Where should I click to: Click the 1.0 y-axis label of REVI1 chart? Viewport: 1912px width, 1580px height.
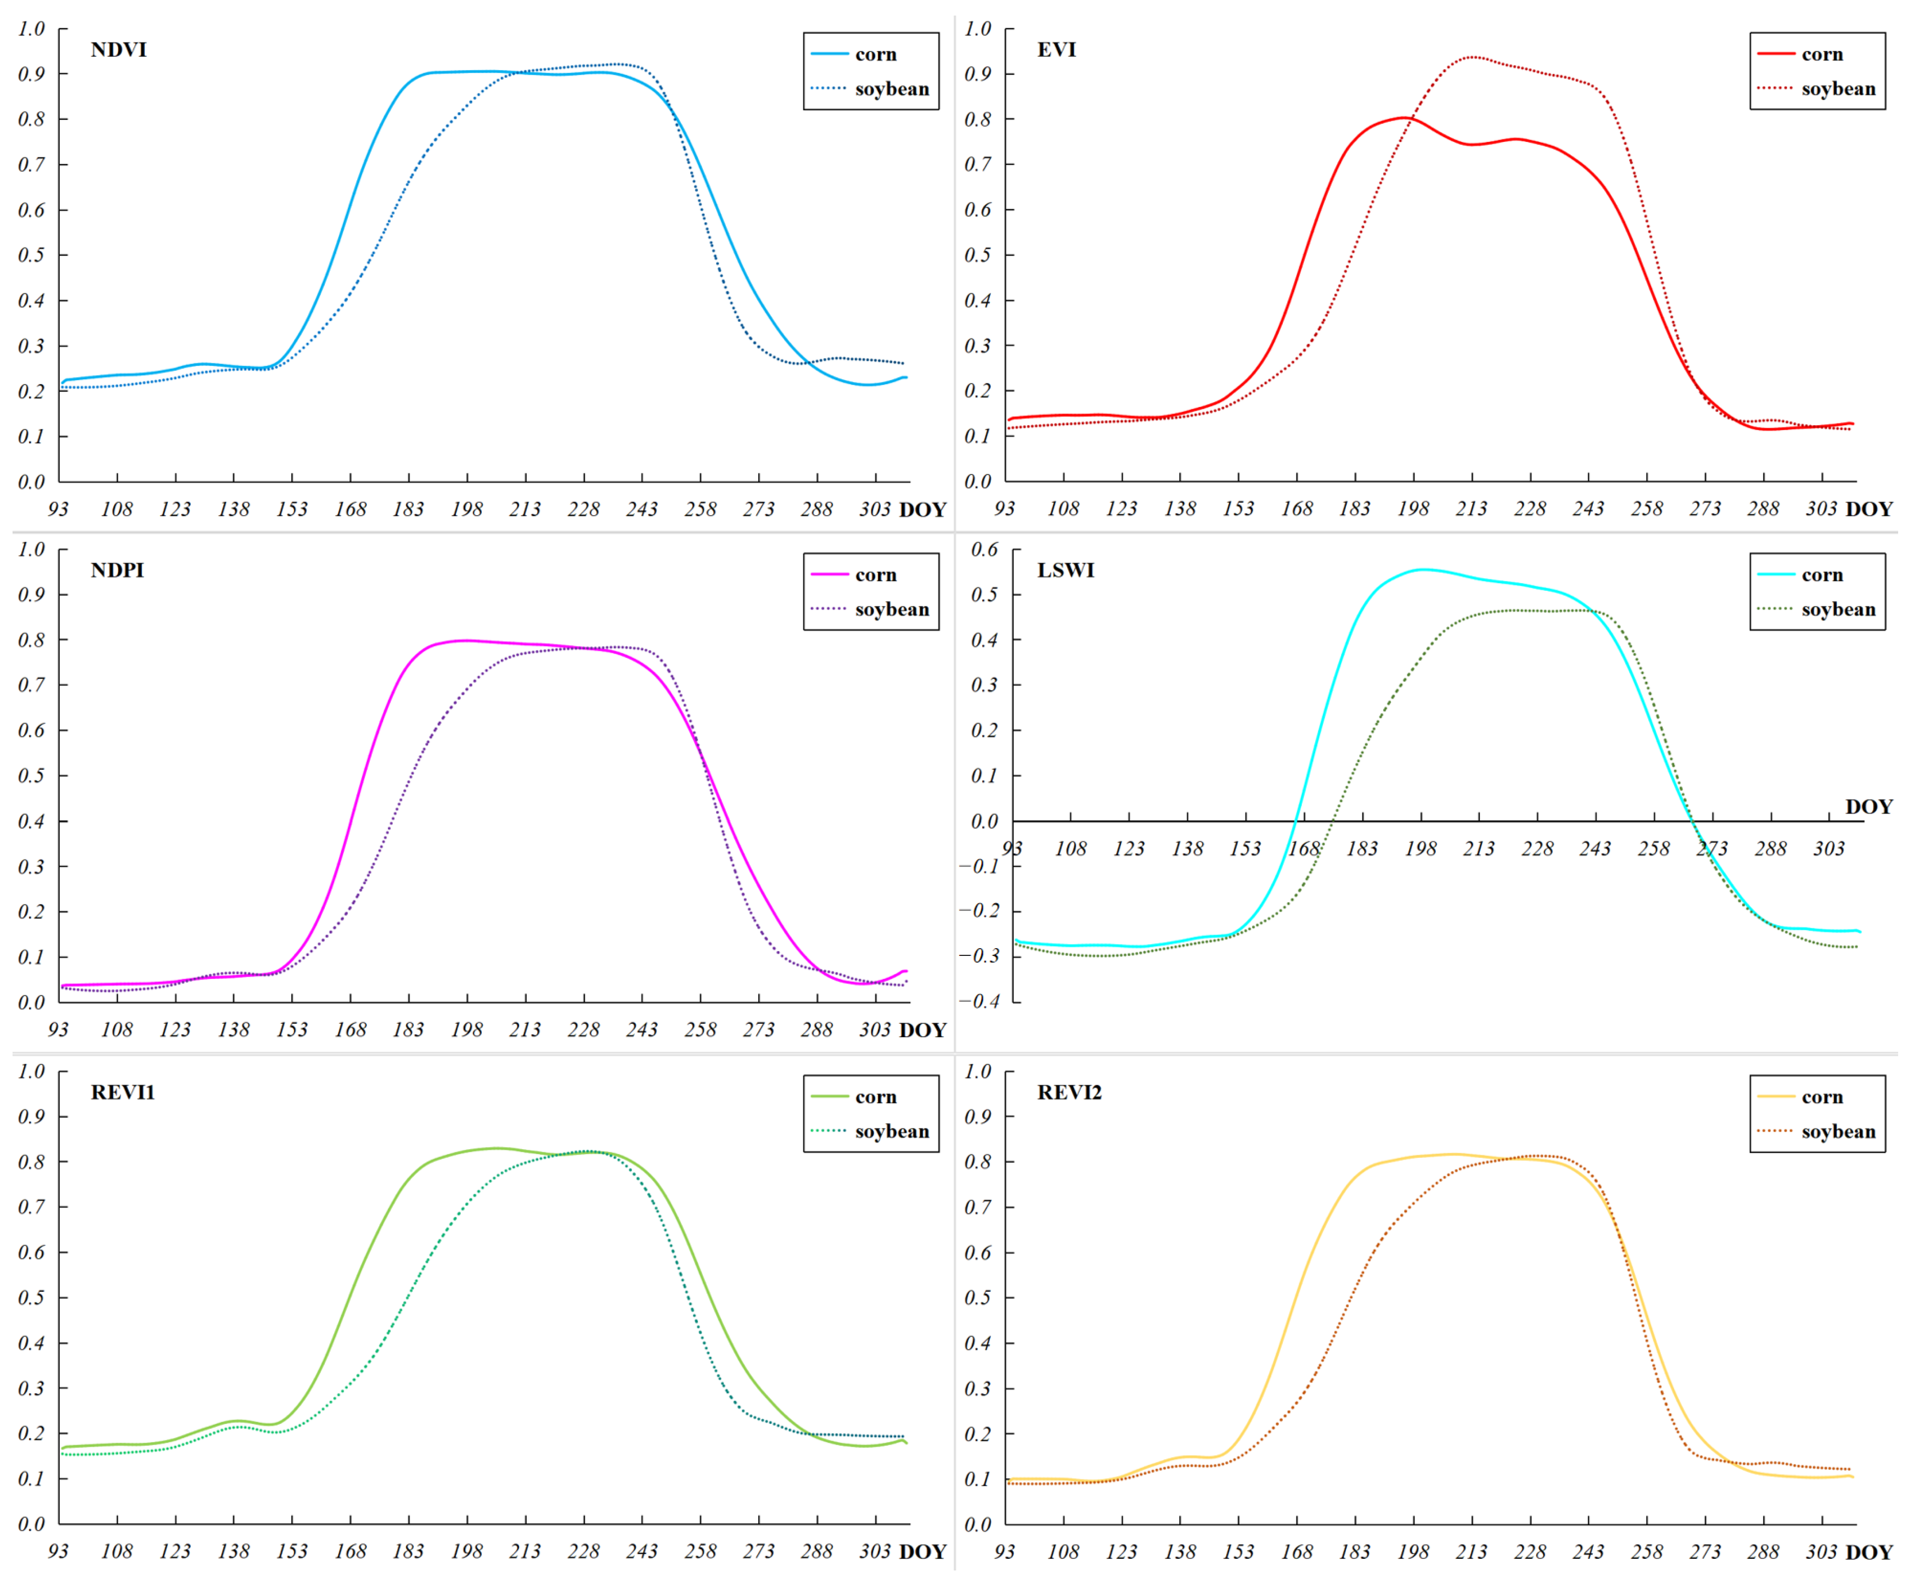tap(31, 1071)
